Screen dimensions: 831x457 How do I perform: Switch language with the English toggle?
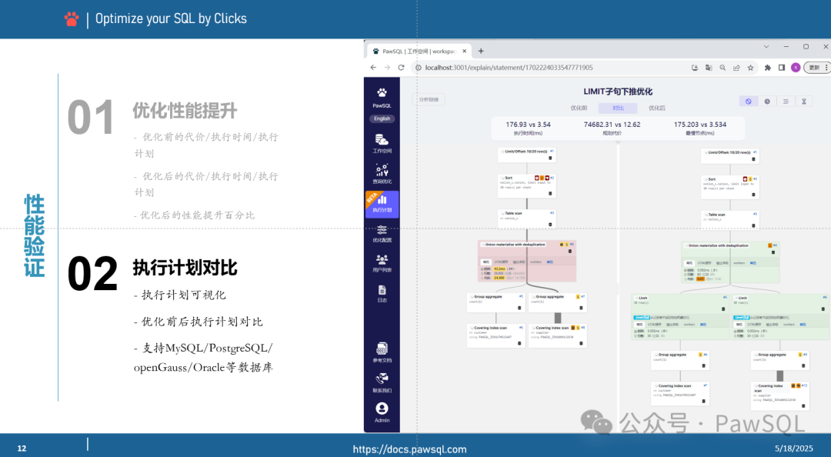382,118
